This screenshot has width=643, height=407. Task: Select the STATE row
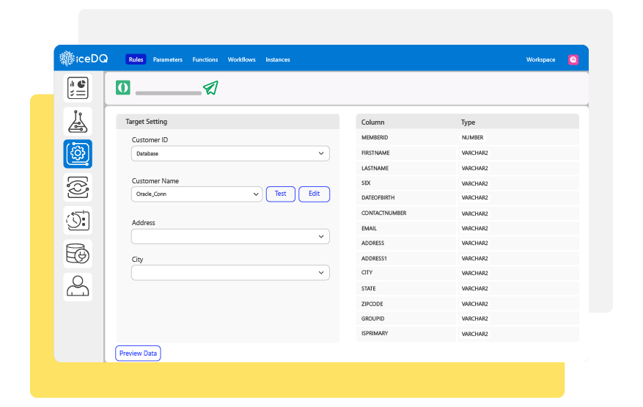(x=468, y=288)
